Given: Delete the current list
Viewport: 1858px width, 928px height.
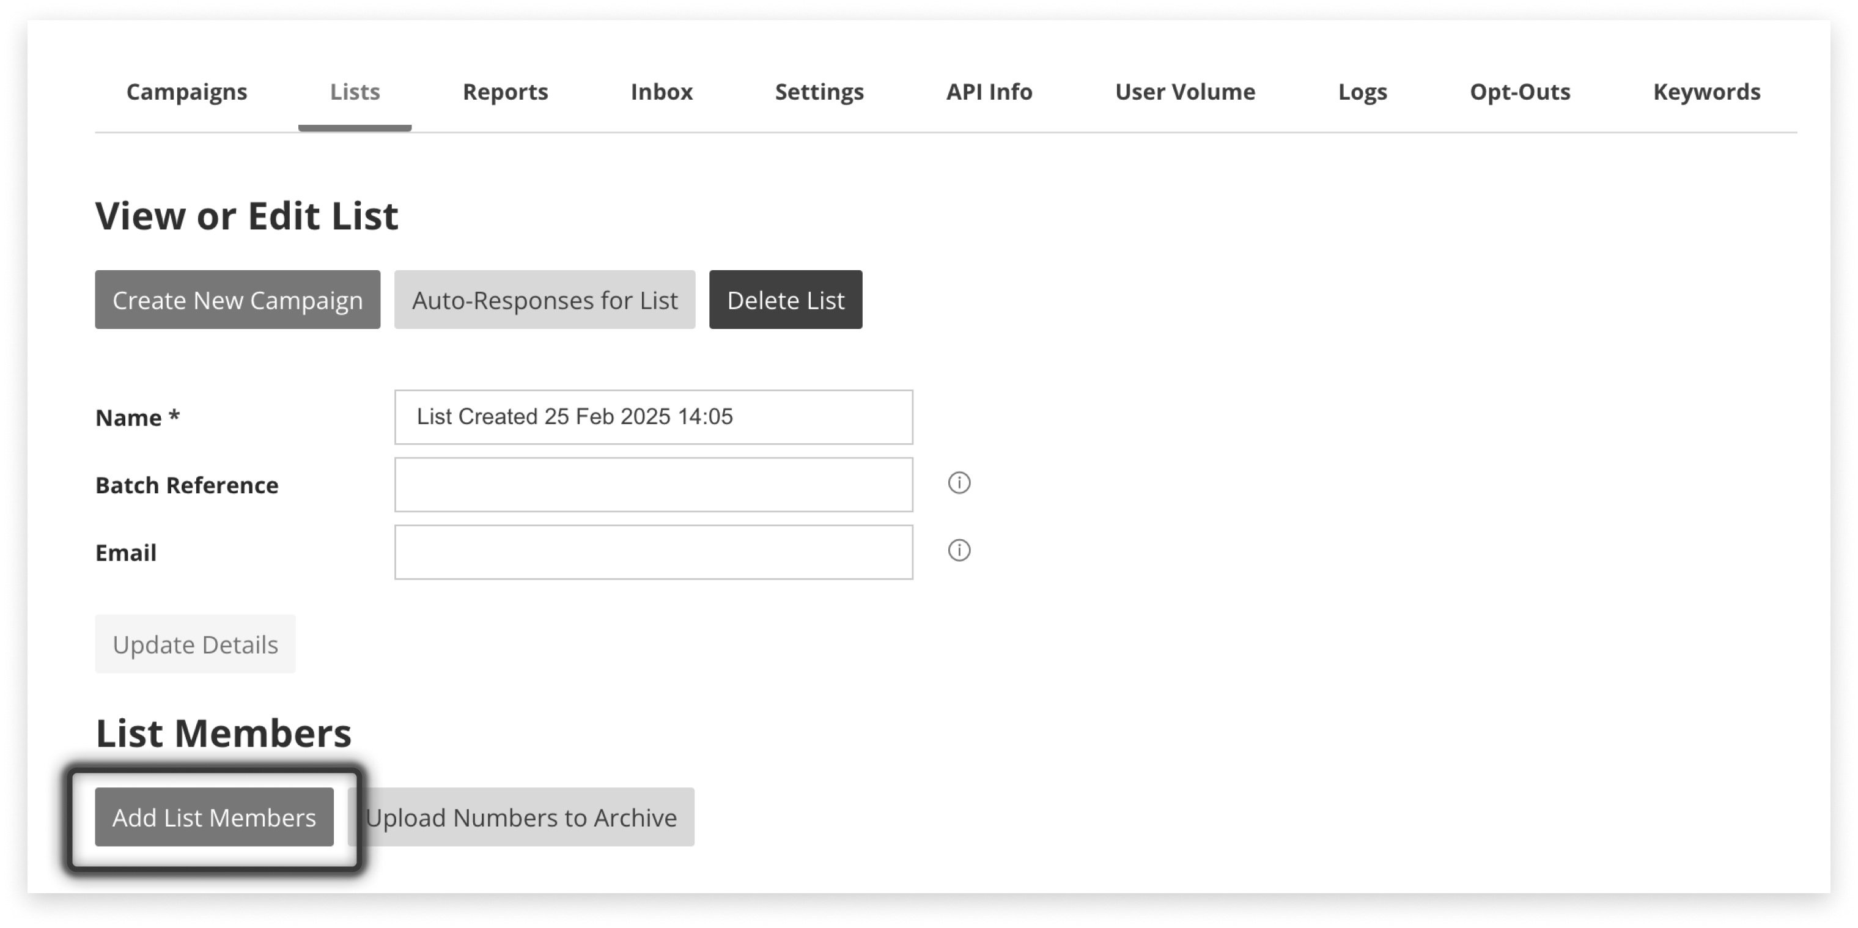Looking at the screenshot, I should [x=786, y=299].
